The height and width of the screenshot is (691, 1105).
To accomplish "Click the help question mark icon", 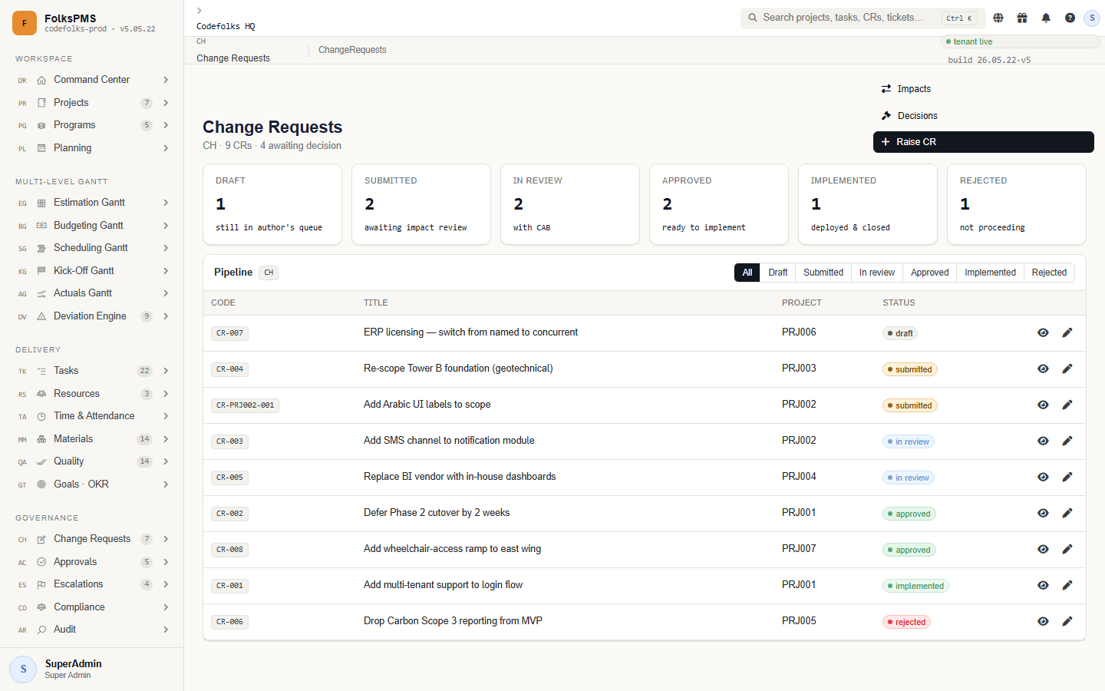I will (1070, 18).
